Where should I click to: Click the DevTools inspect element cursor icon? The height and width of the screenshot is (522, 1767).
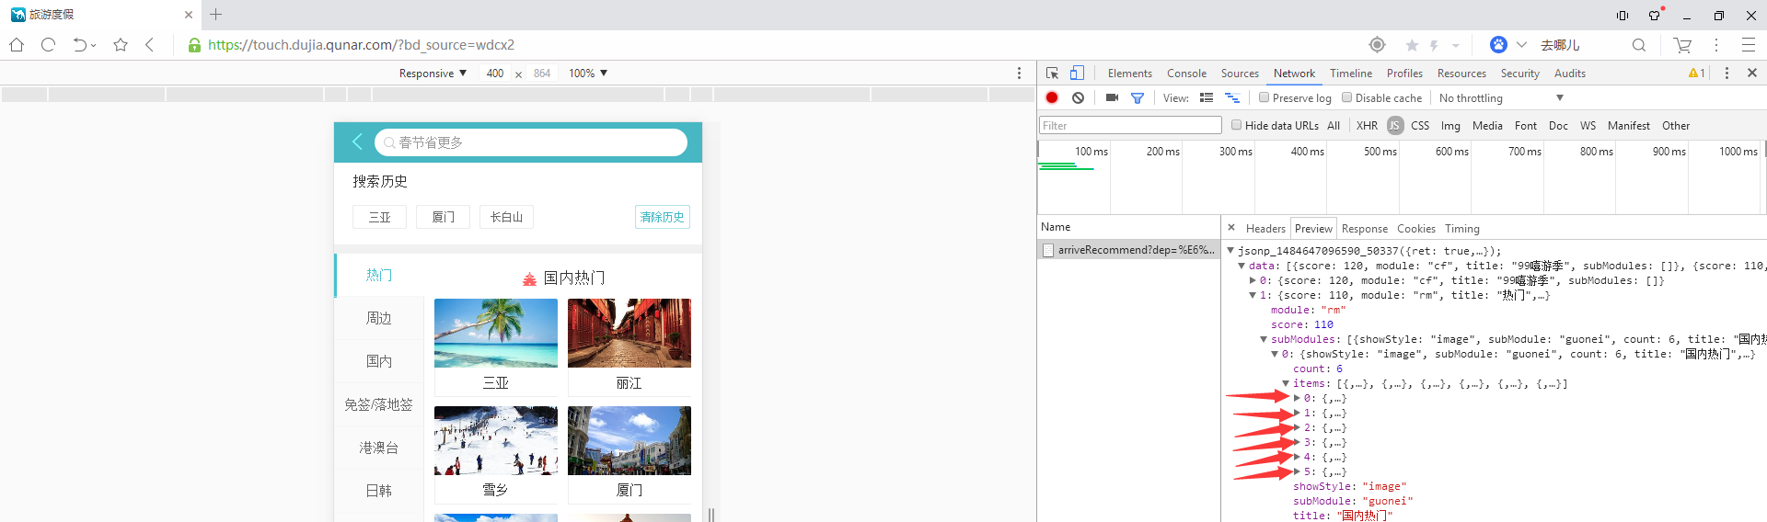(x=1053, y=73)
